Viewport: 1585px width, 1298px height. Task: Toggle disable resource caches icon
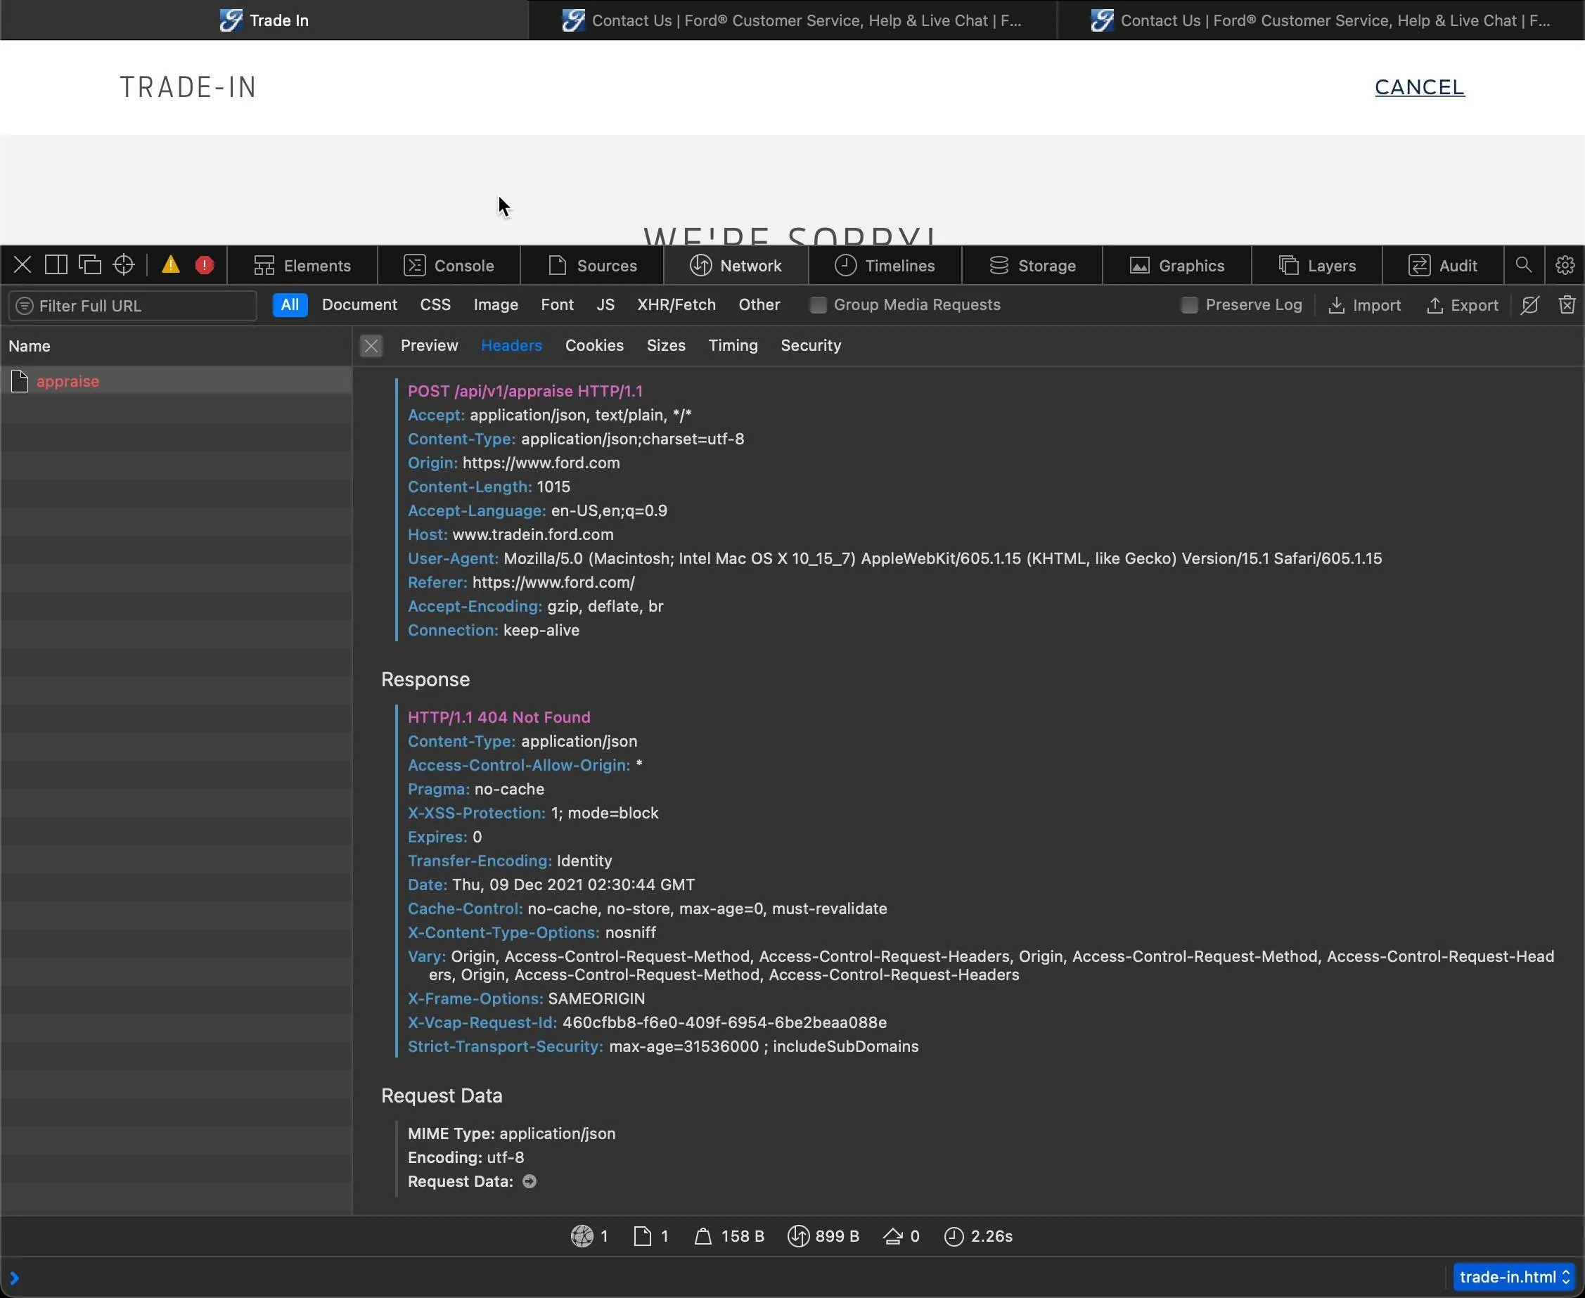tap(1529, 305)
